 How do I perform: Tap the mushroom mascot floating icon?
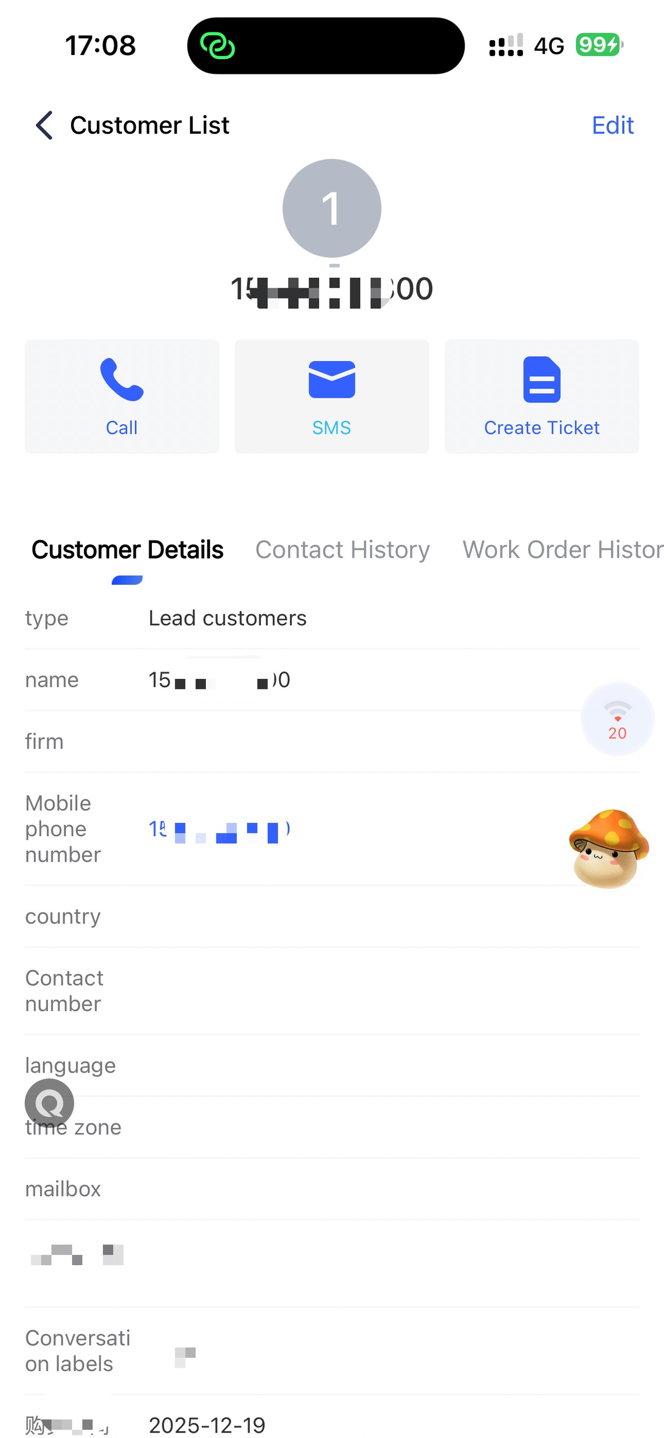tap(608, 848)
